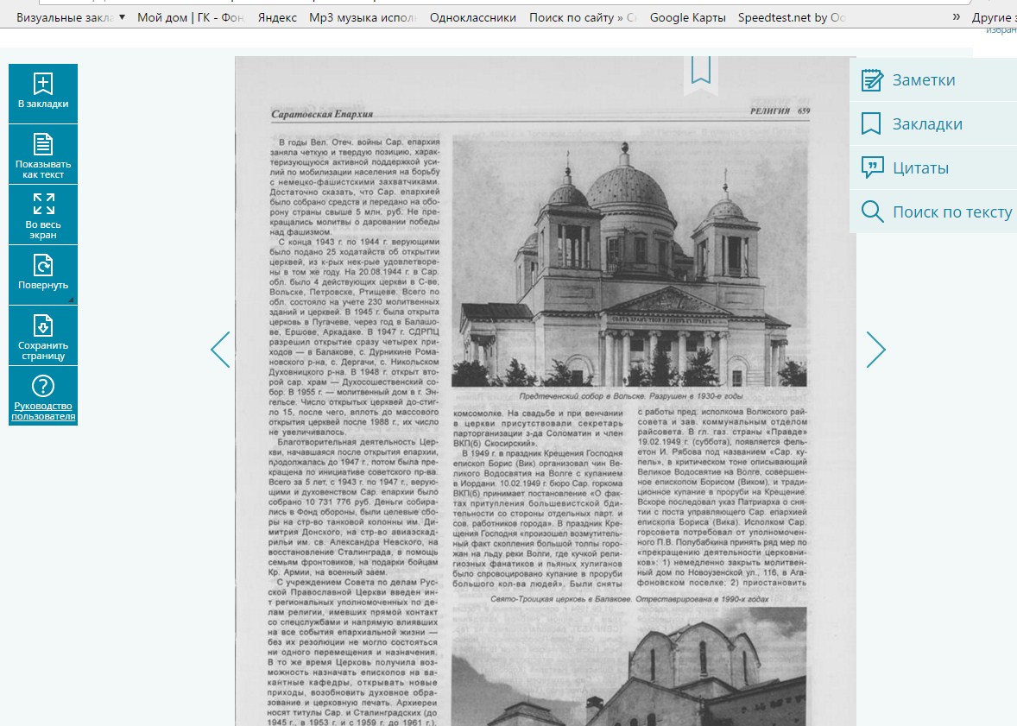
Task: Go to the next page arrow
Action: point(875,350)
